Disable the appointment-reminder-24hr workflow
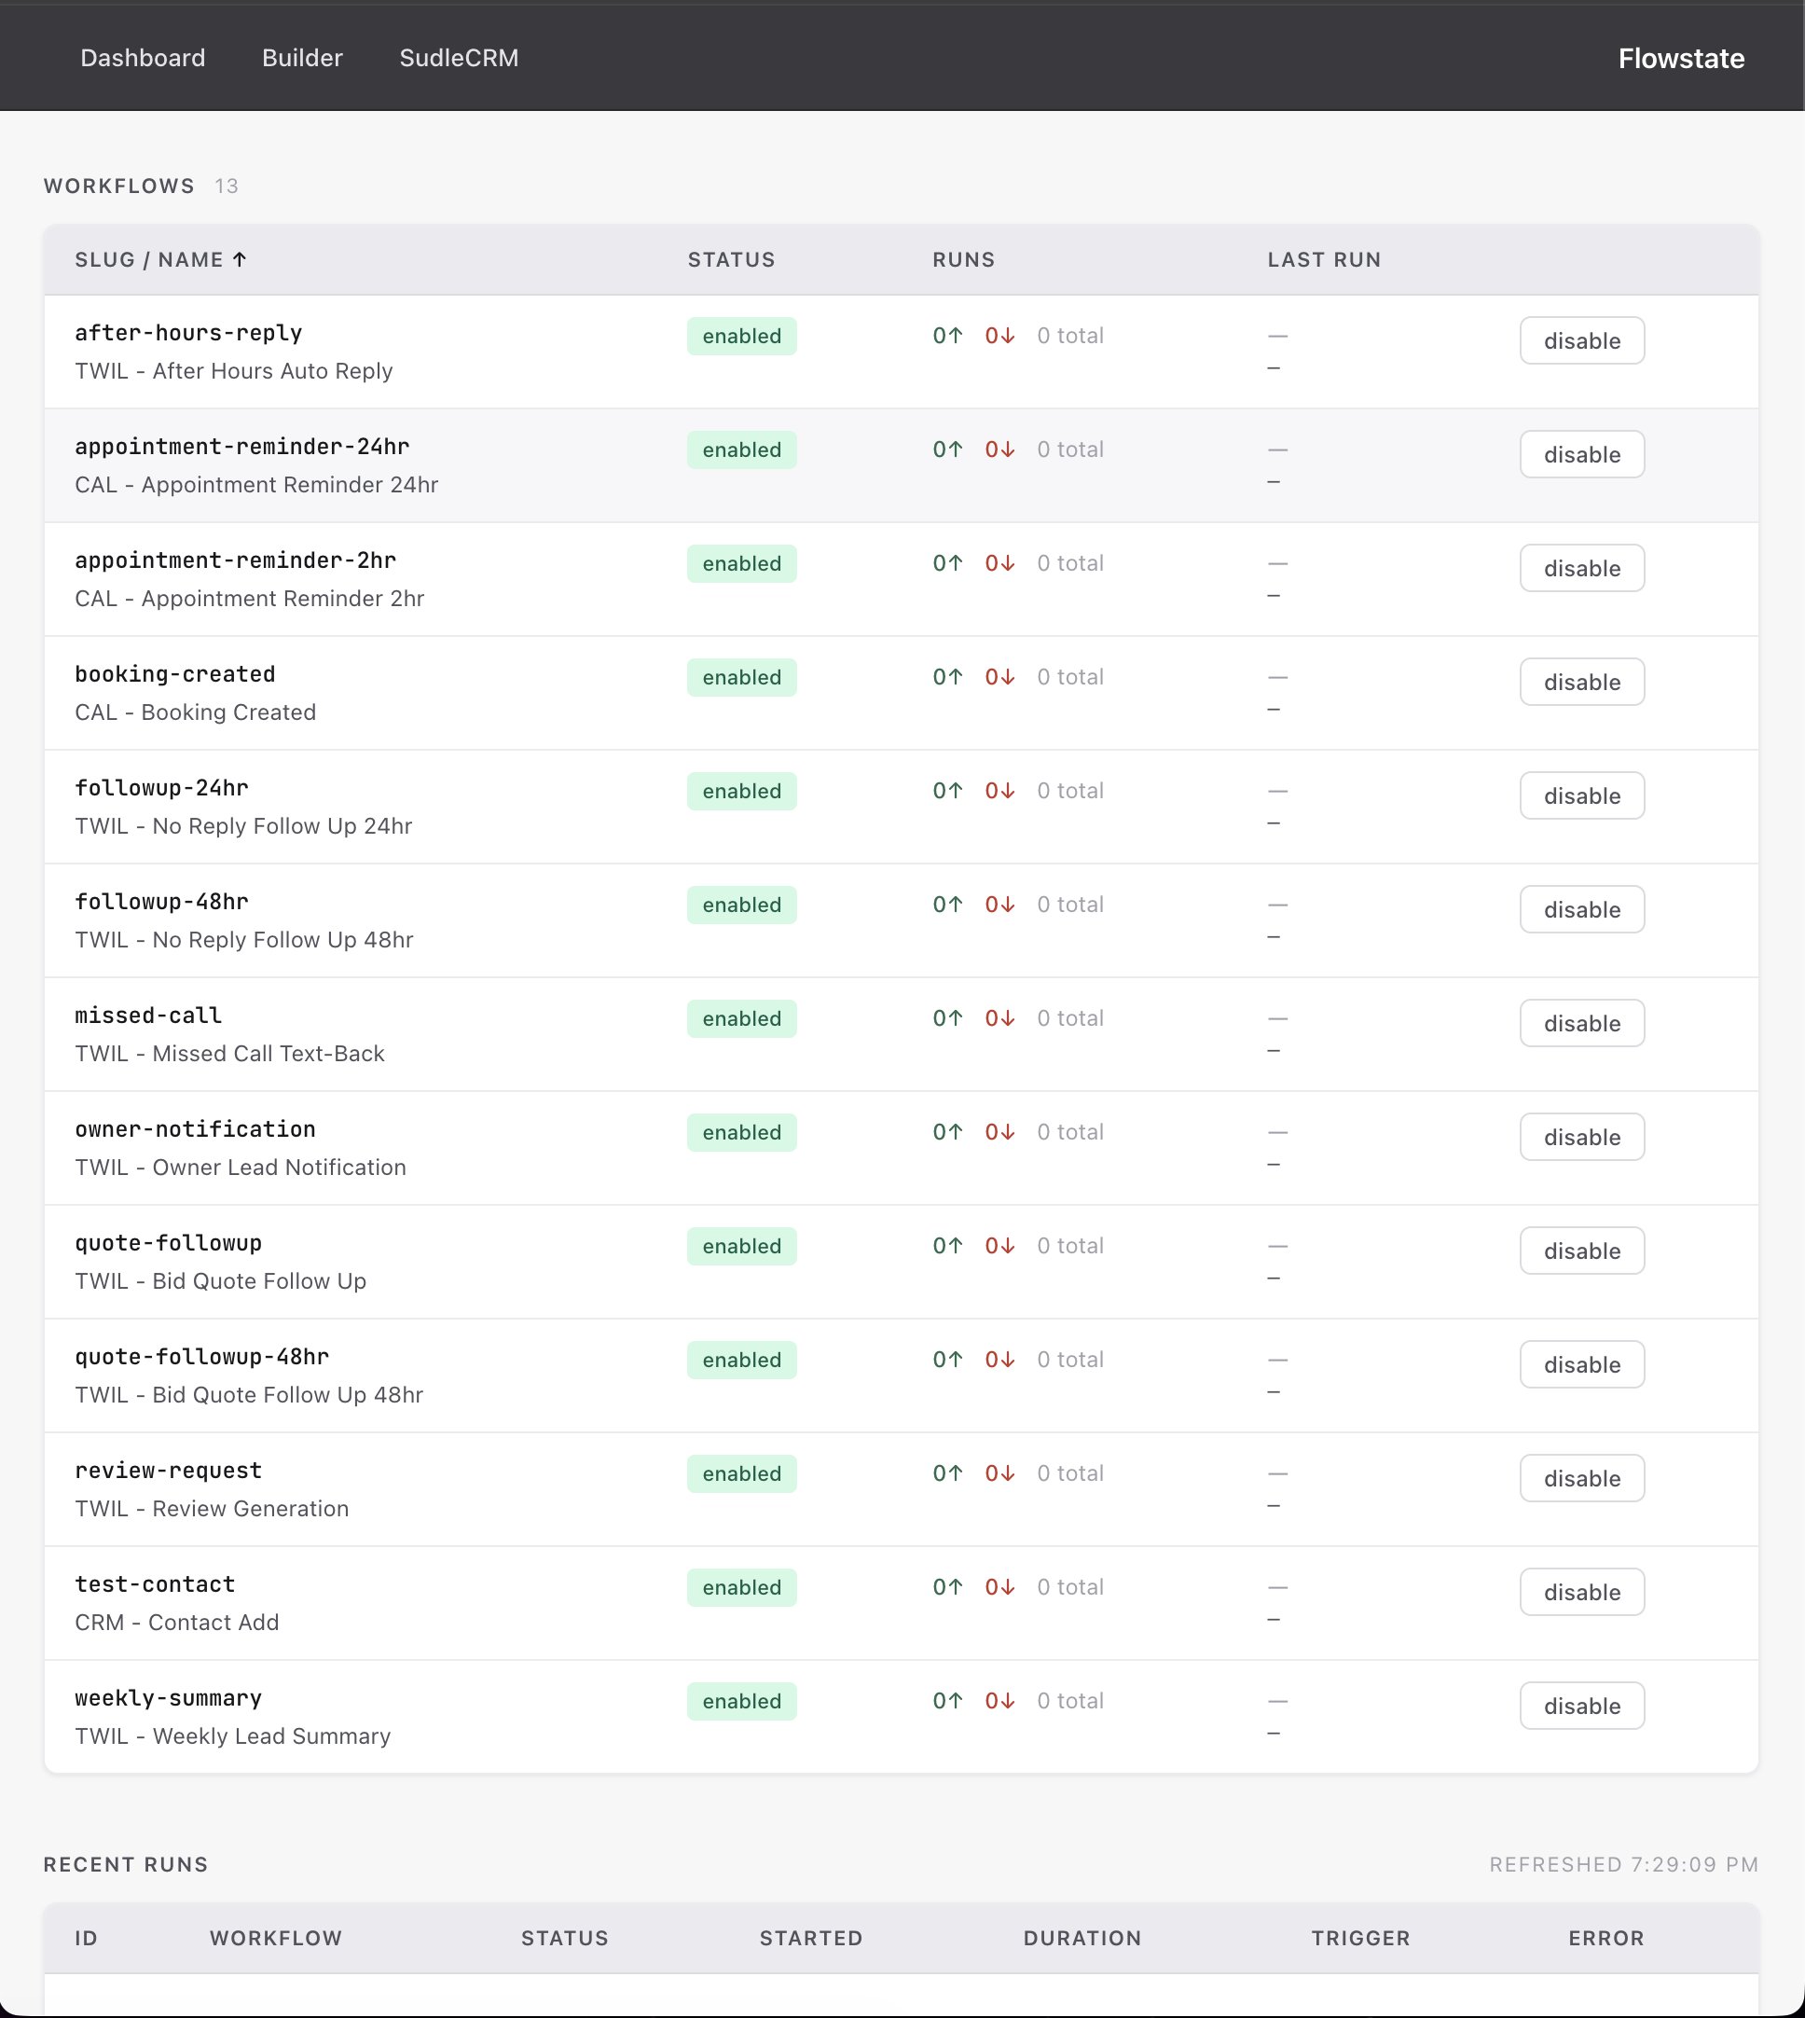The image size is (1805, 2018). pyautogui.click(x=1582, y=454)
